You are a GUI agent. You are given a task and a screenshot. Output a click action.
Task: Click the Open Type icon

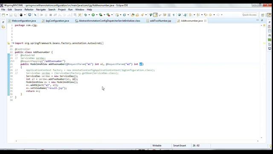pyautogui.click(x=133, y=15)
